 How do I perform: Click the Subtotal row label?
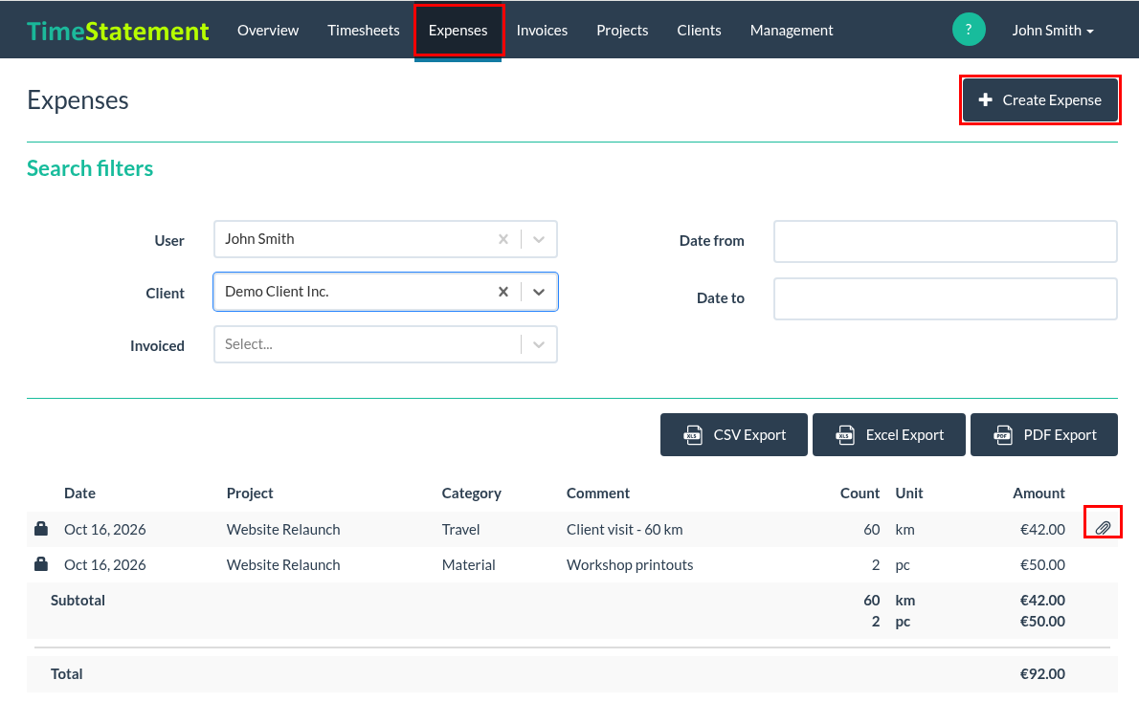78,601
